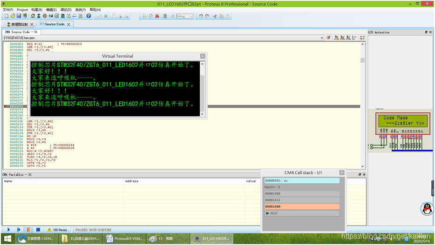The image size is (435, 245).
Task: Open the Bill of Materials icon
Action: (x=68, y=16)
